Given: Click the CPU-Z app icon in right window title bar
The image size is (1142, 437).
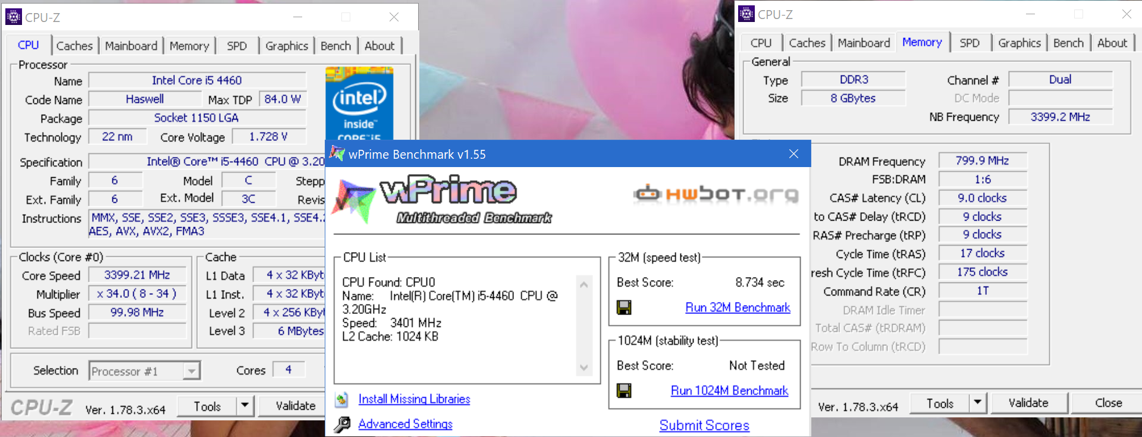Looking at the screenshot, I should [746, 14].
